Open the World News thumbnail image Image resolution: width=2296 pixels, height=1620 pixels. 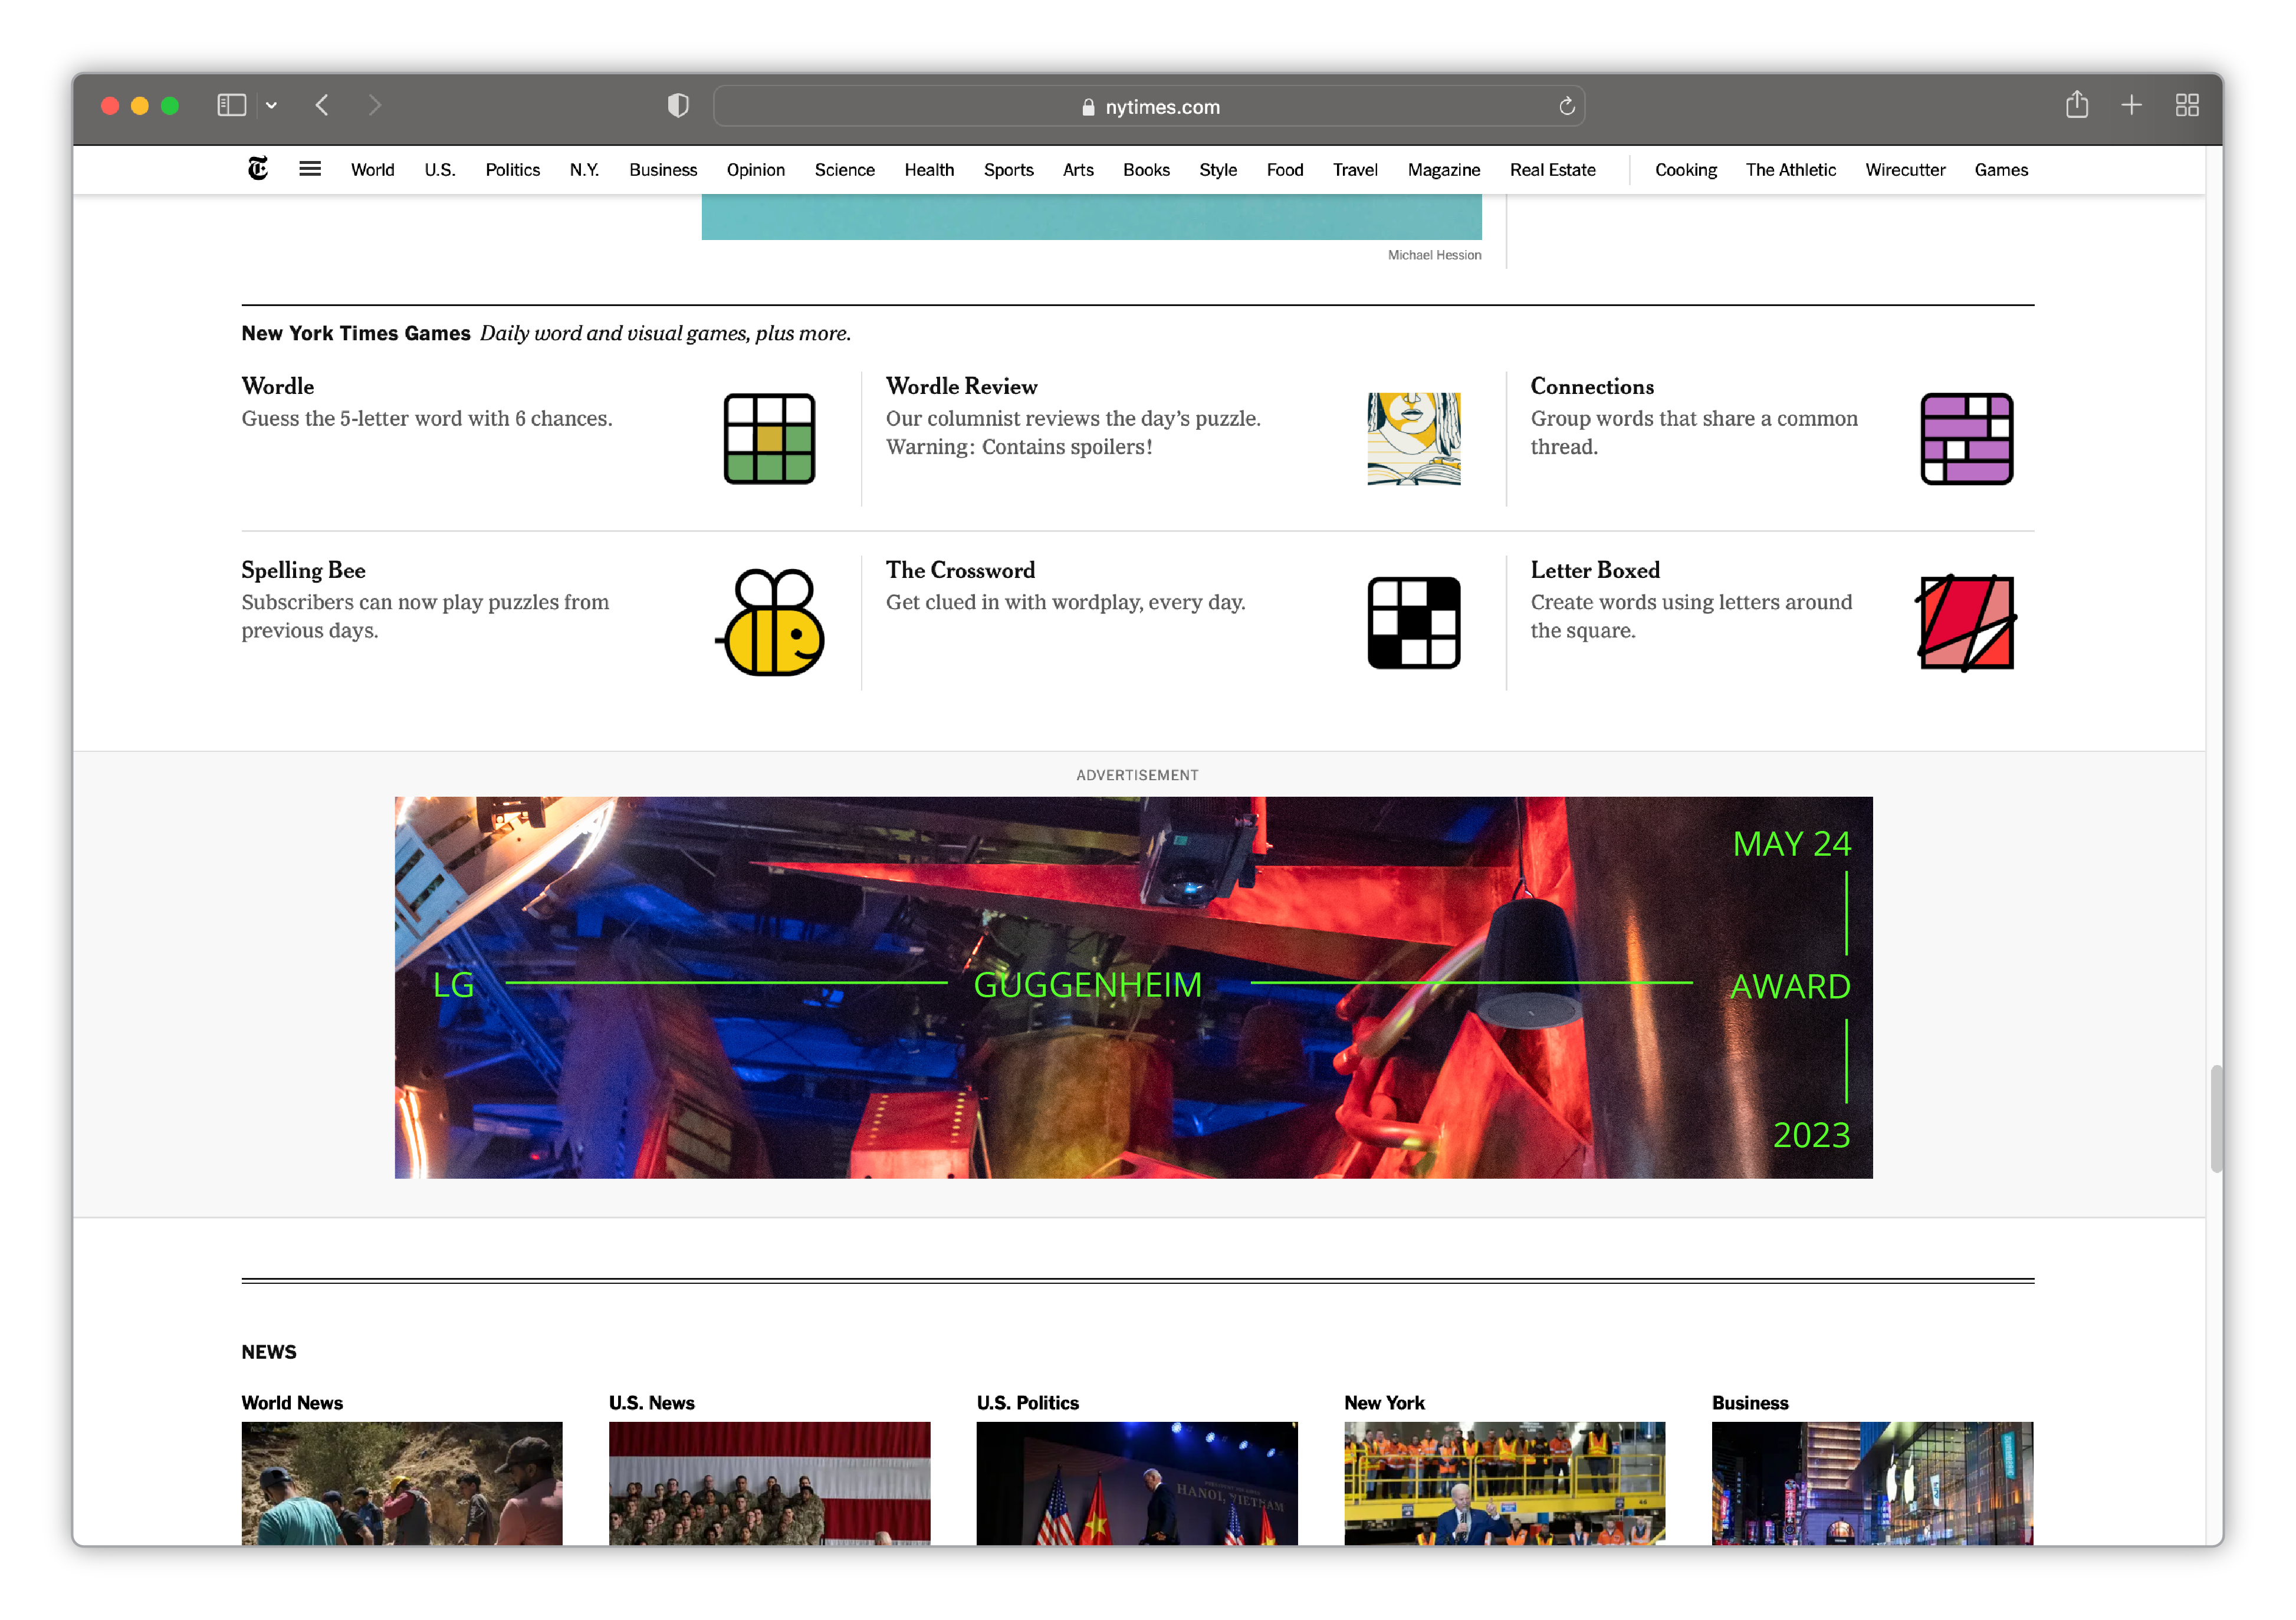click(x=401, y=1482)
